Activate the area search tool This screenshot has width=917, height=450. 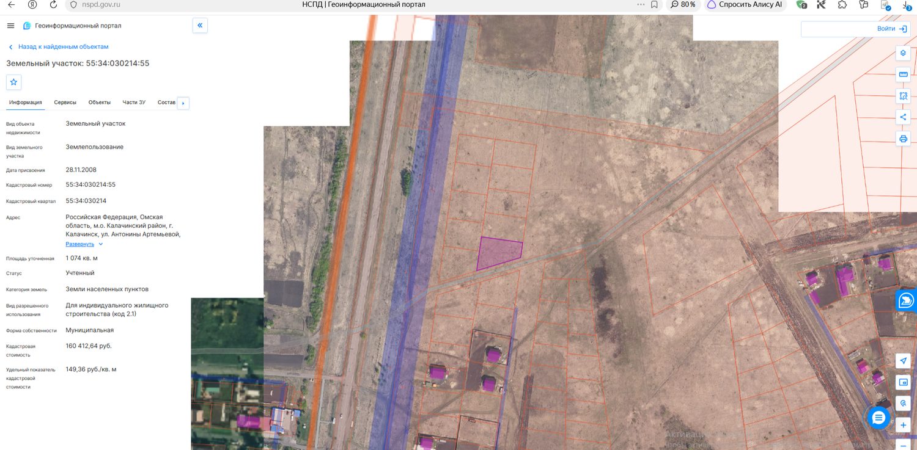pos(903,96)
